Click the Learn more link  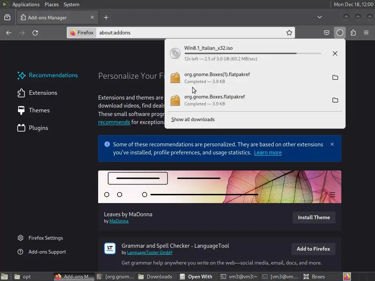(268, 153)
